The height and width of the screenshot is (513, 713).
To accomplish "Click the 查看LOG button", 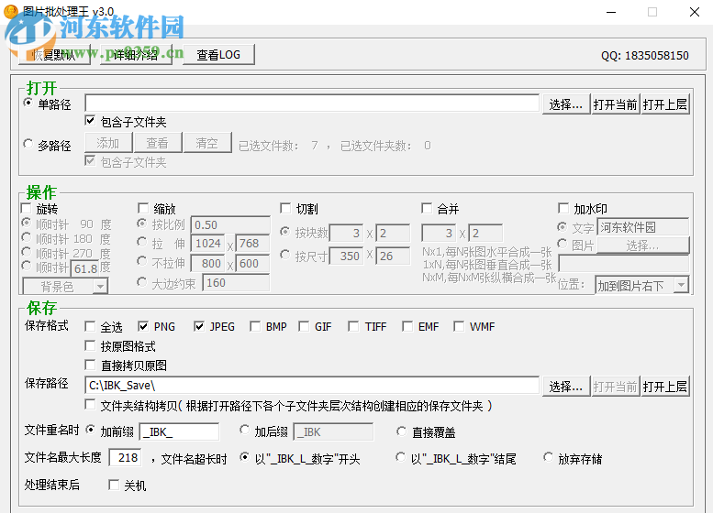I will coord(218,55).
